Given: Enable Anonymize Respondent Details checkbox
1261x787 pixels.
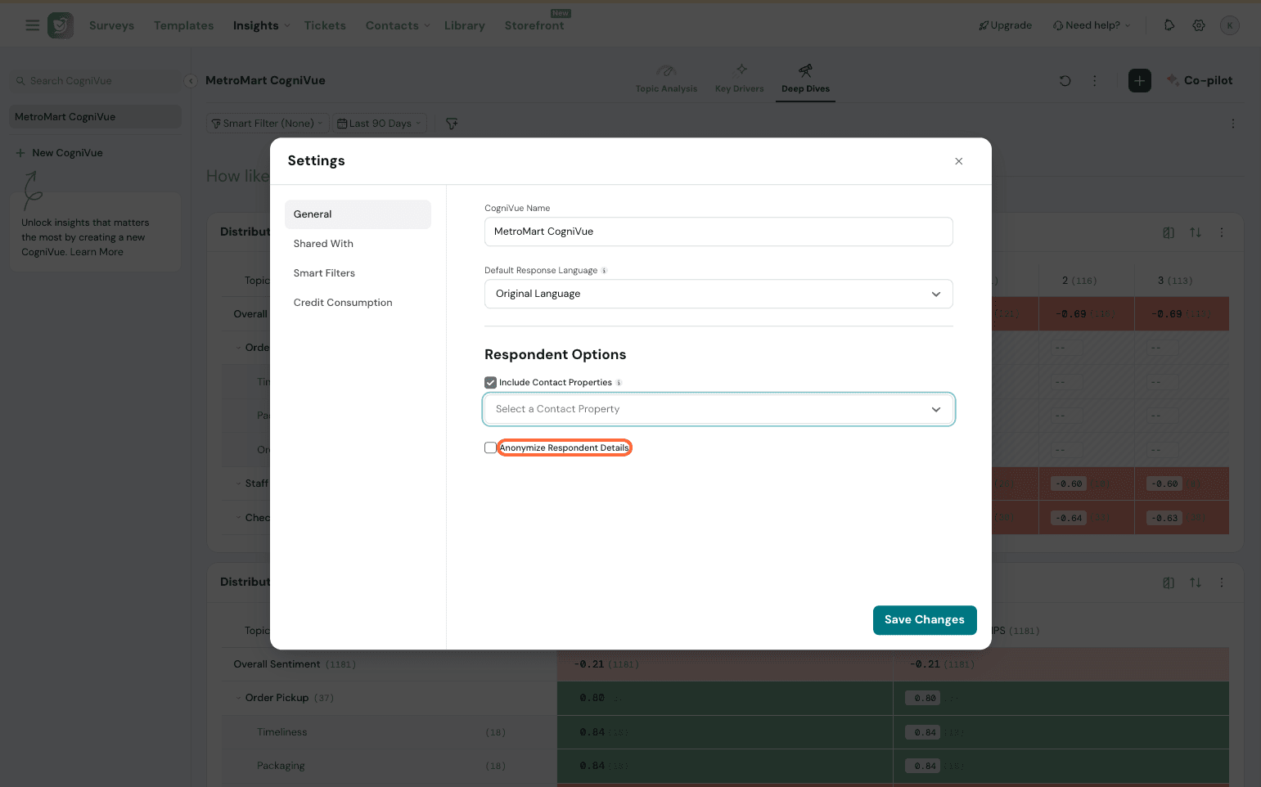Looking at the screenshot, I should (490, 448).
